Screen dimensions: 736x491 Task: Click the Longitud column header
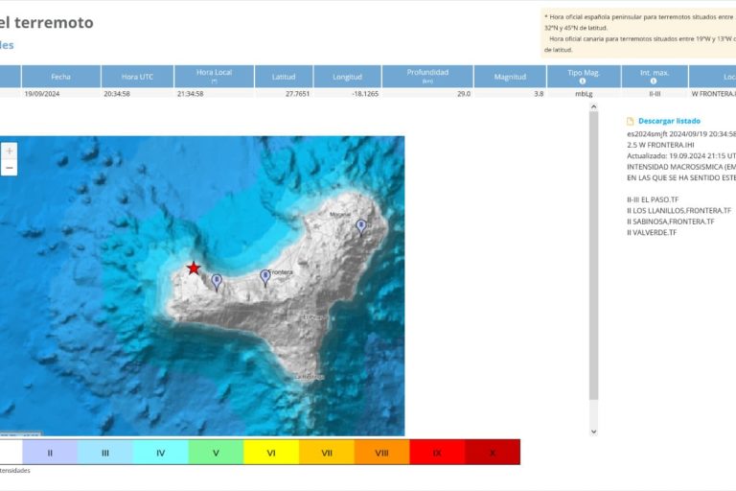click(x=347, y=77)
